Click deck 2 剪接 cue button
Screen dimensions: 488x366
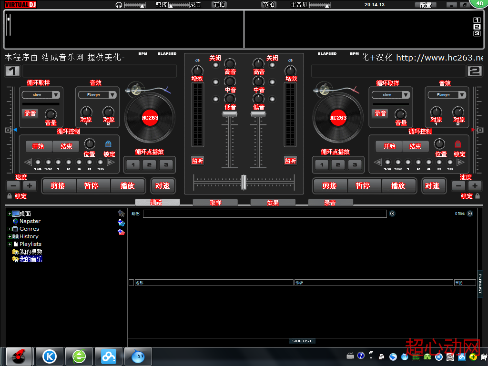(x=330, y=186)
